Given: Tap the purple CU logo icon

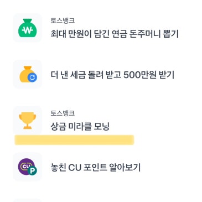Looking at the screenshot, I should [x=27, y=166].
